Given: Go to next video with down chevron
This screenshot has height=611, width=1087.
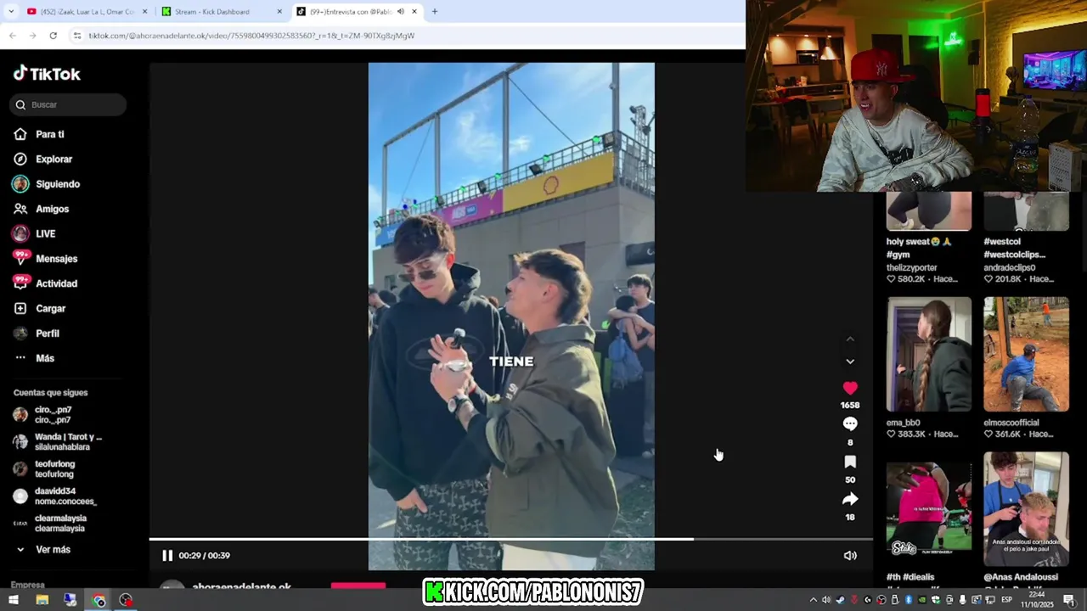Looking at the screenshot, I should pyautogui.click(x=850, y=362).
